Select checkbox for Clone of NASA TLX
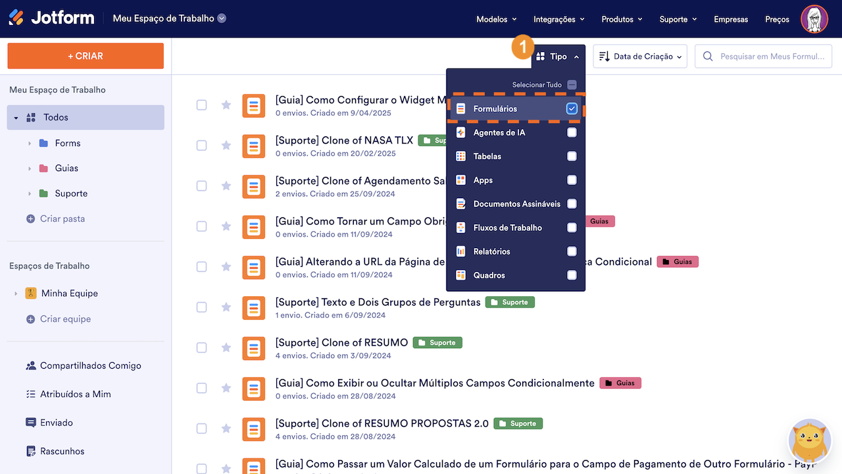This screenshot has height=474, width=842. tap(201, 145)
